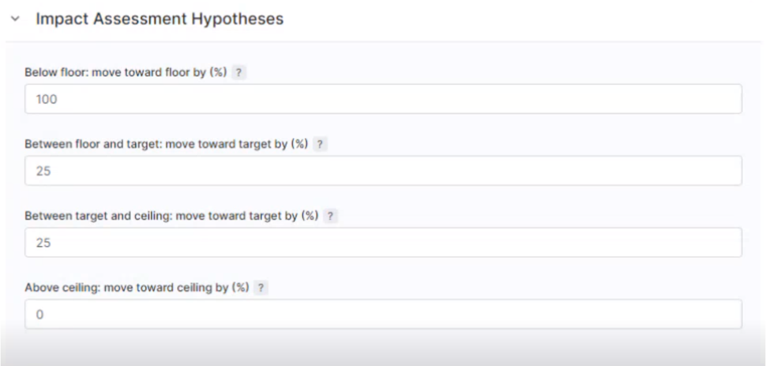The image size is (766, 366).
Task: Select the Between target and ceiling input field
Action: click(x=383, y=243)
